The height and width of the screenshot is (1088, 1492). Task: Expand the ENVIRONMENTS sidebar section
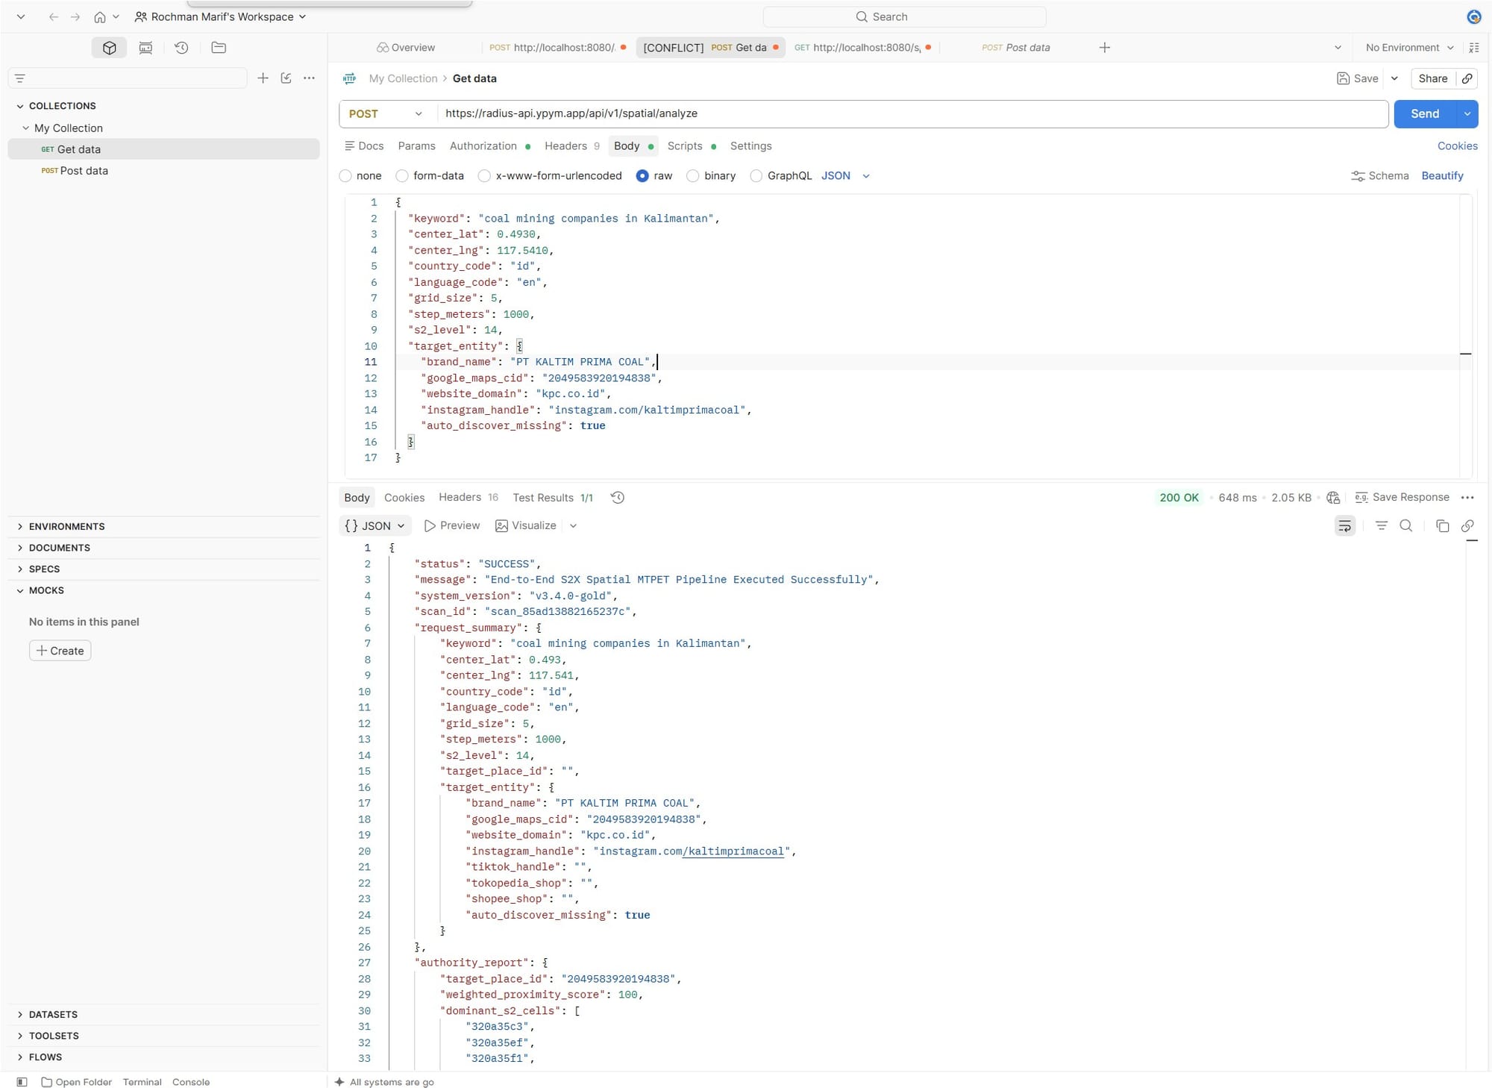[66, 527]
